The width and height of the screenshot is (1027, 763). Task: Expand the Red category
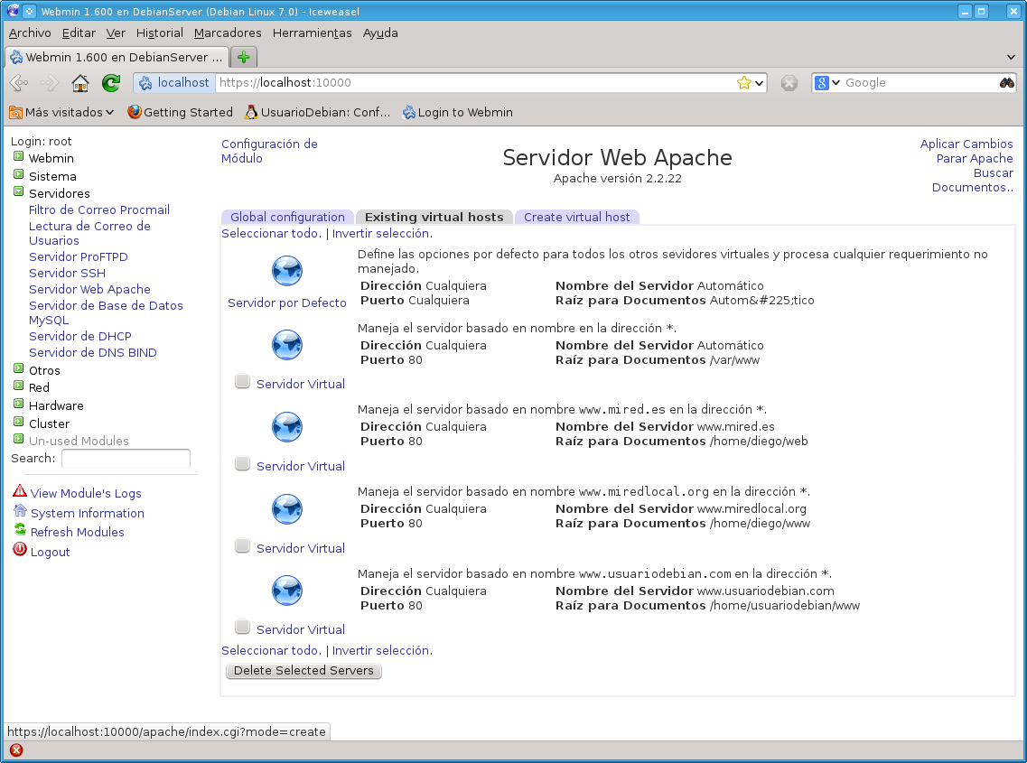click(18, 385)
